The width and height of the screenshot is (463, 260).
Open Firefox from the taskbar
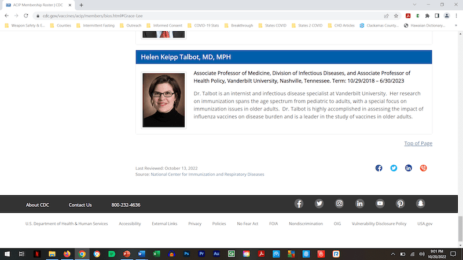(67, 254)
